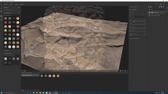This screenshot has width=168, height=94.
Task: Click the last icon in top-right view switcher
Action: pos(164,4)
